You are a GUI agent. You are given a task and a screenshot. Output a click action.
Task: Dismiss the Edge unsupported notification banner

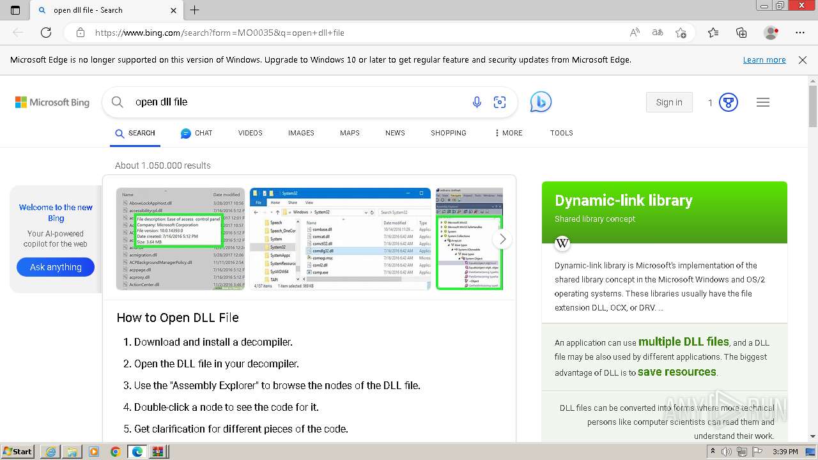803,60
